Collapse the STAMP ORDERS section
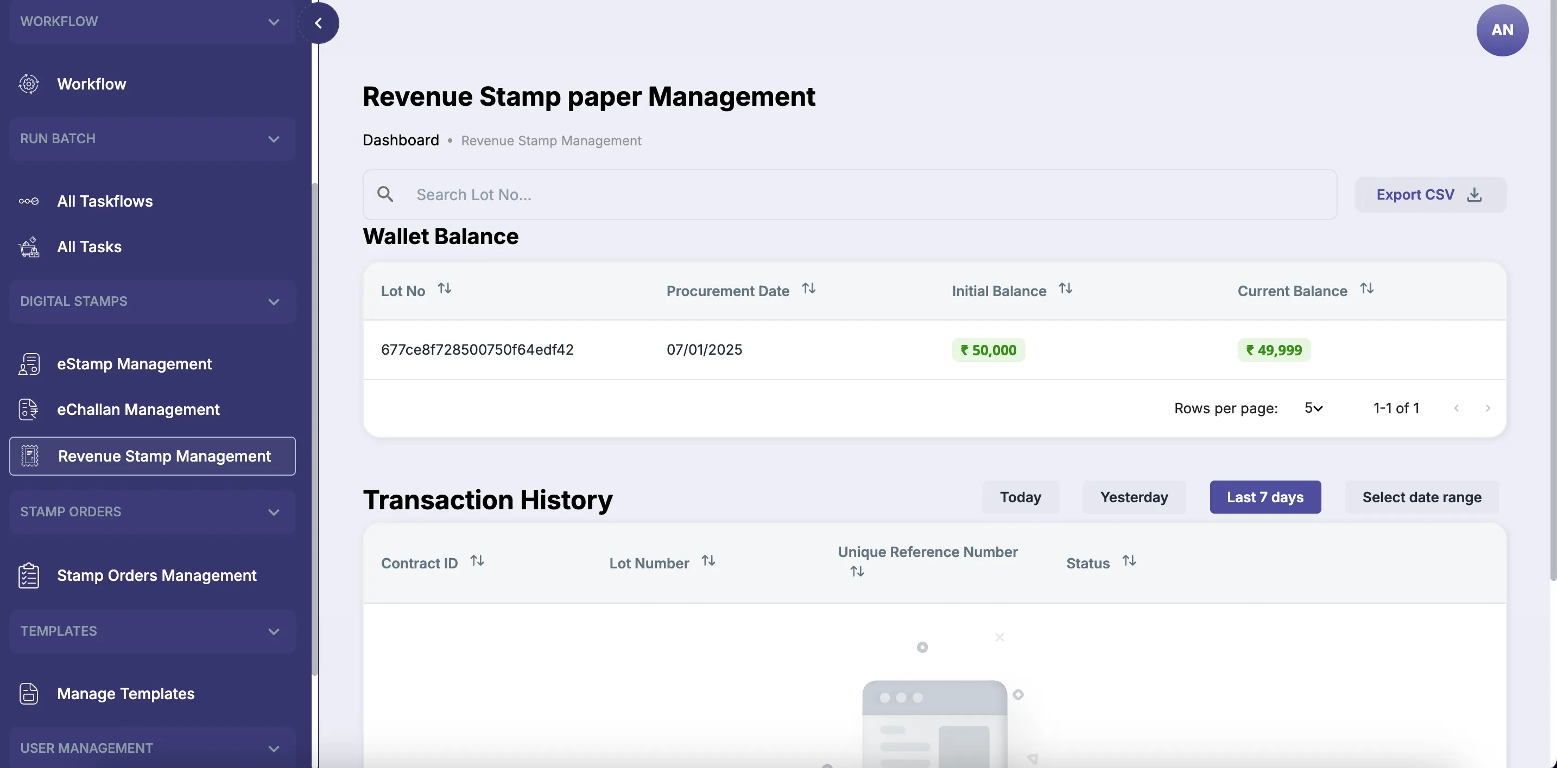1557x768 pixels. coord(153,512)
